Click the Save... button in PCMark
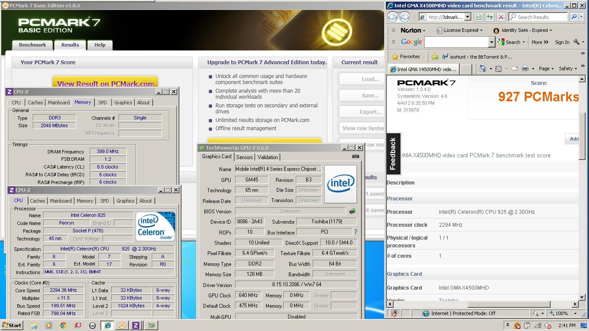Screen dimensions: 589x331 pos(361,96)
